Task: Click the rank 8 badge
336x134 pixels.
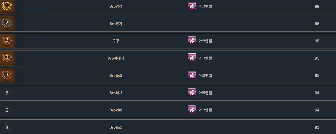Action: [7, 127]
